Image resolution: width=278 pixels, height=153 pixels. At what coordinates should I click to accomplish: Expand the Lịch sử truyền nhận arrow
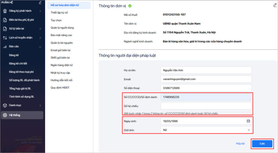click(40, 38)
